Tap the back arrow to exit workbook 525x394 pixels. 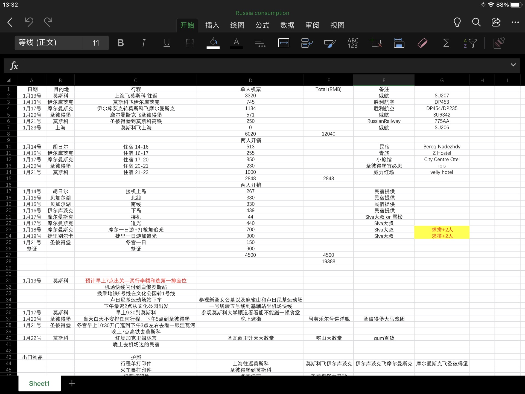(10, 22)
